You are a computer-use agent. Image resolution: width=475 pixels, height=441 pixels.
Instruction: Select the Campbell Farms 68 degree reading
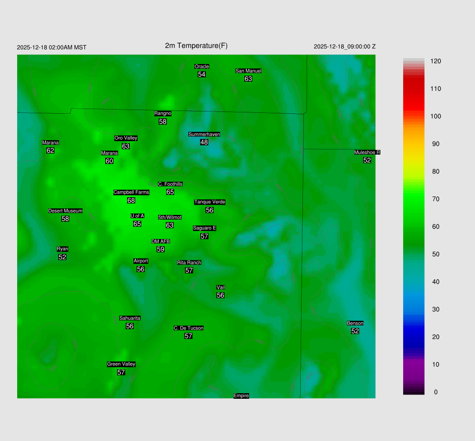pyautogui.click(x=131, y=201)
